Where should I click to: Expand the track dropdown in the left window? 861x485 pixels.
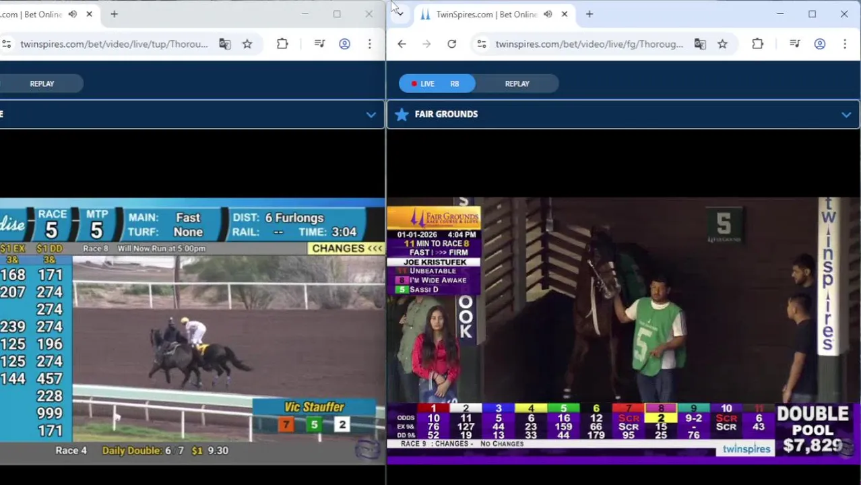(x=371, y=115)
